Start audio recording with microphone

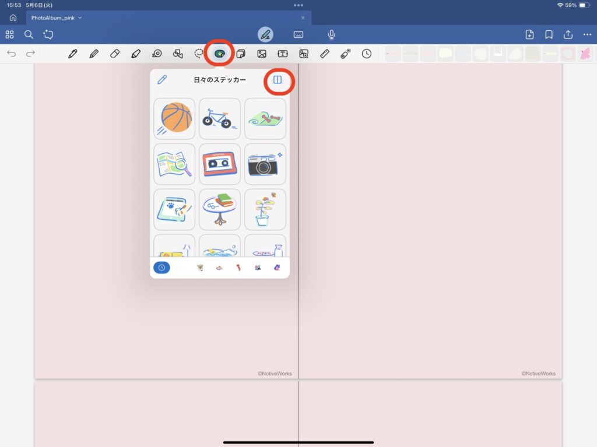pyautogui.click(x=332, y=34)
